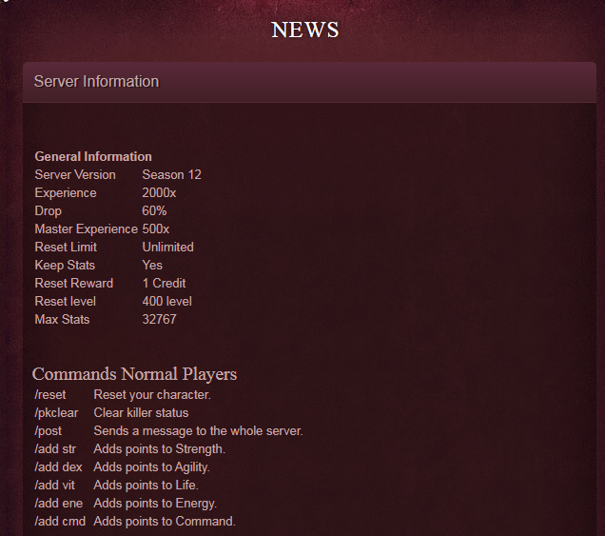Select the 32767 max stats value
This screenshot has width=605, height=536.
pos(159,319)
